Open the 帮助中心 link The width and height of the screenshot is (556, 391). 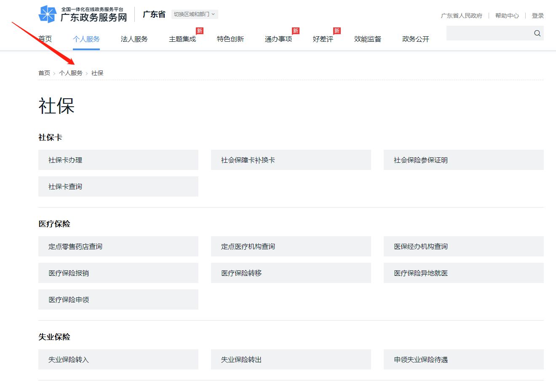tap(507, 16)
